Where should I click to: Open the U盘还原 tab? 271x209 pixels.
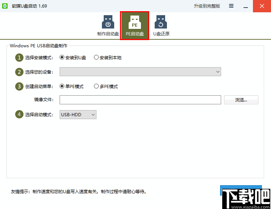[x=161, y=26]
